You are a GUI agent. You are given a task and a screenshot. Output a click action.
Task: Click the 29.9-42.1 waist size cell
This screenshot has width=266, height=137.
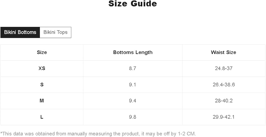click(x=224, y=117)
